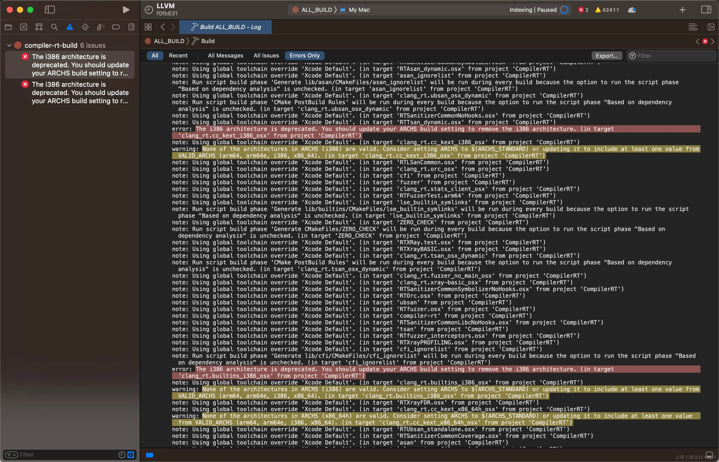Select the Recent scope filter
This screenshot has height=462, width=719.
178,55
